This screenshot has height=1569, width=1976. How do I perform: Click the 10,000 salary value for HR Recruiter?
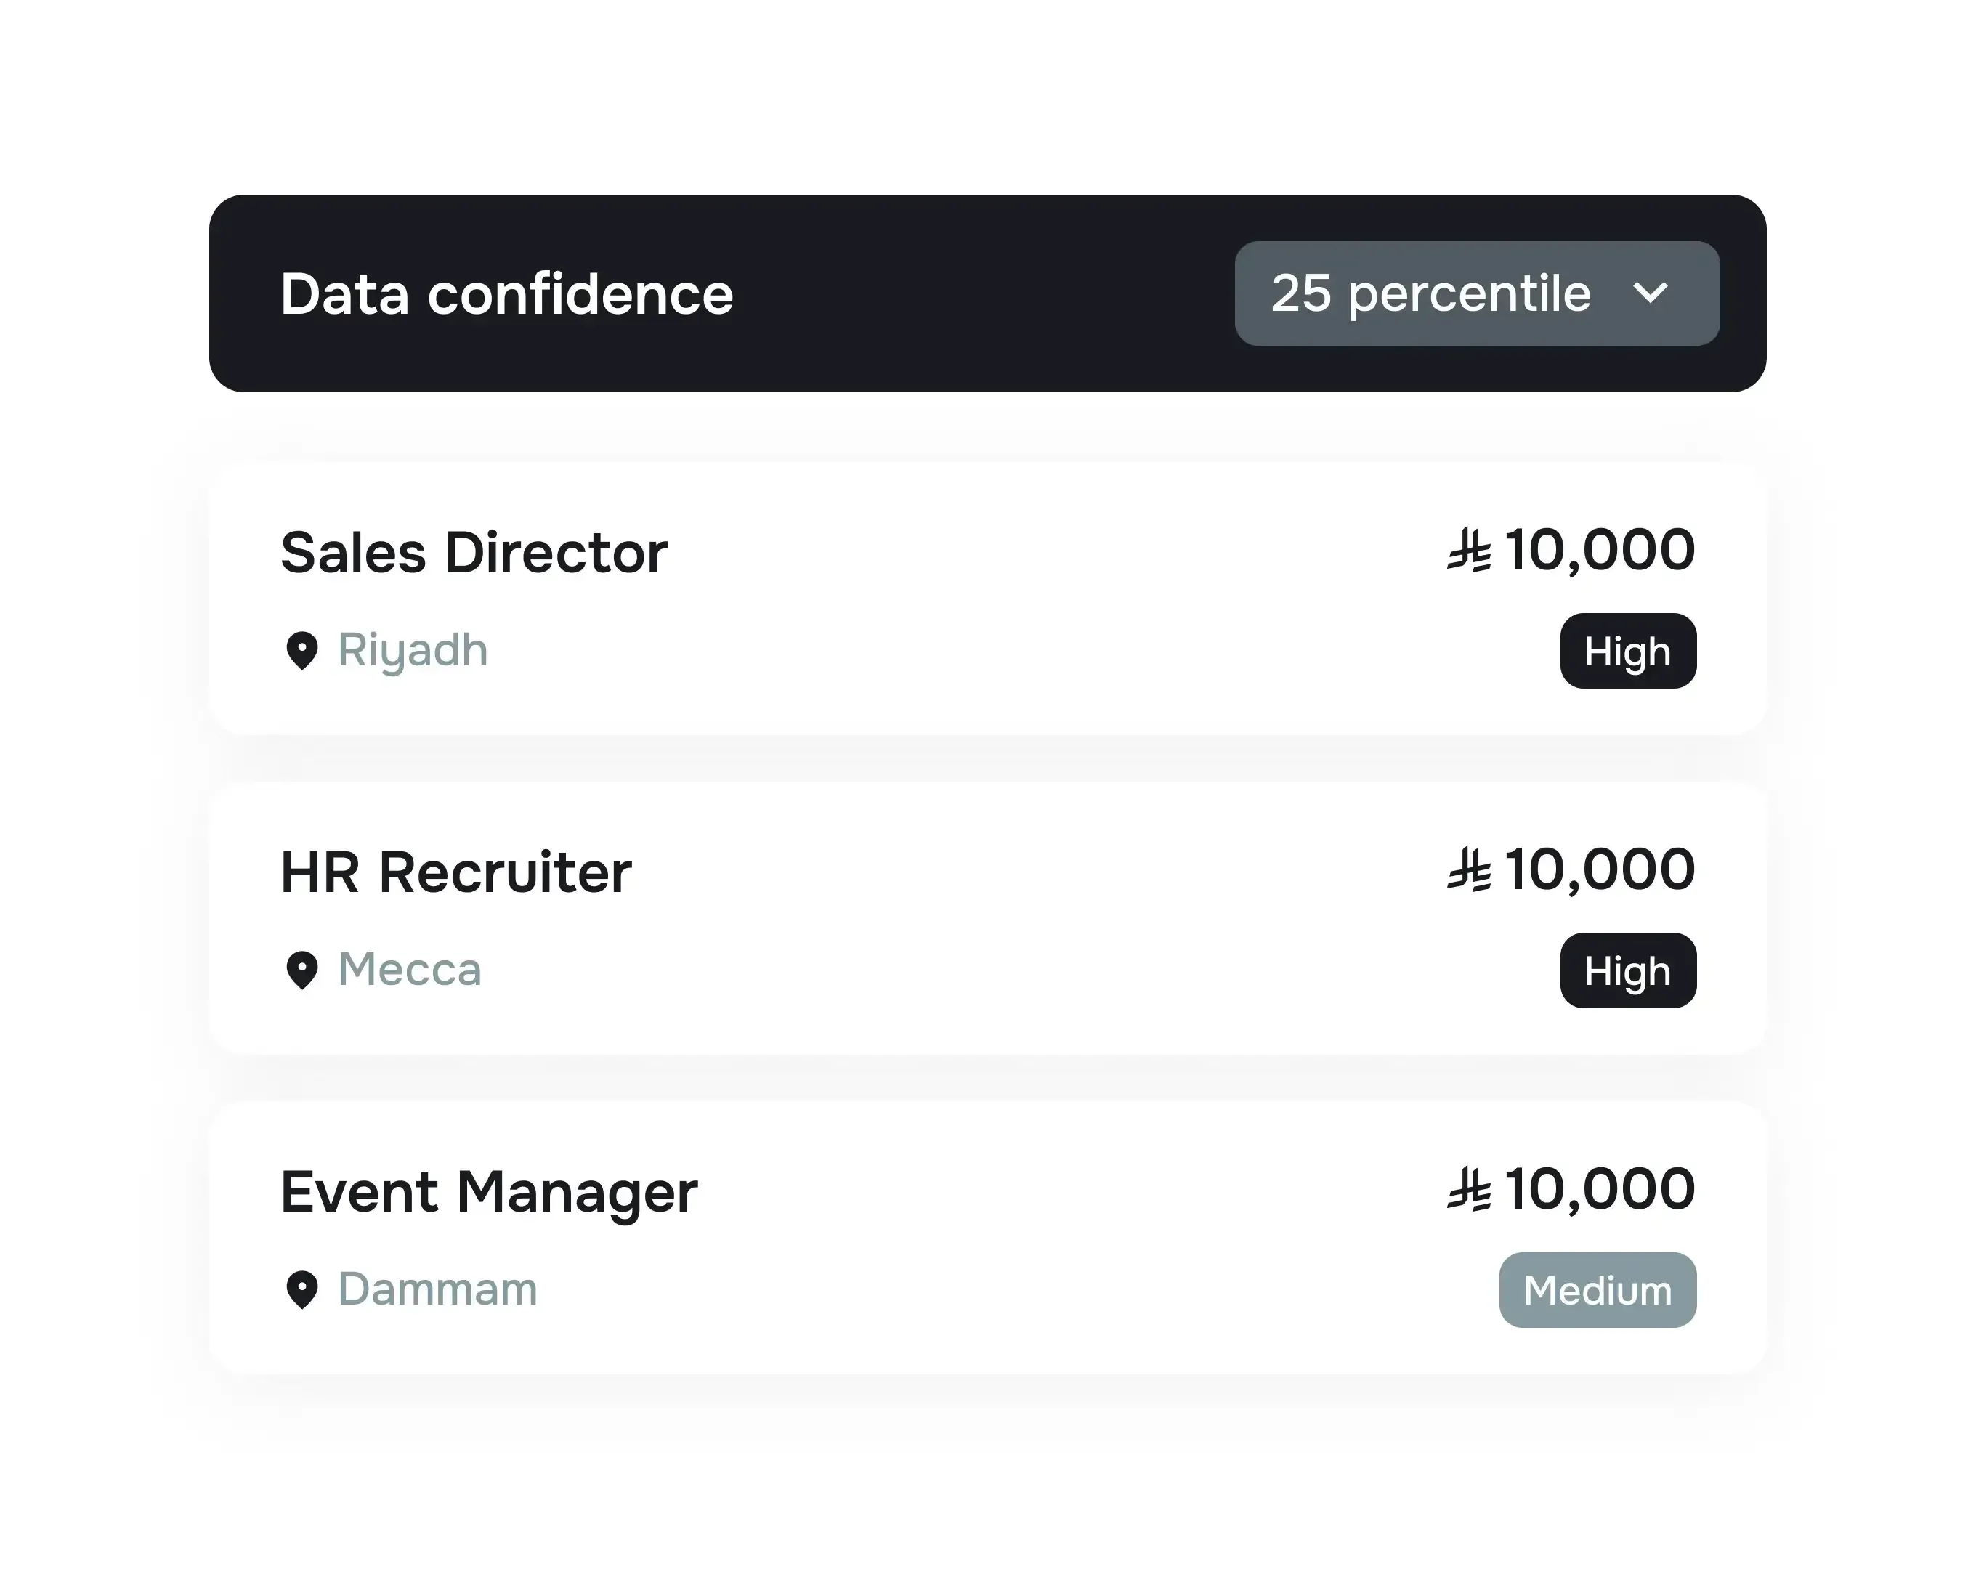[x=1600, y=869]
